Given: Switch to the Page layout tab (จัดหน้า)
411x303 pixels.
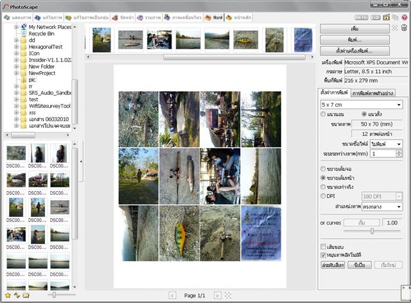Looking at the screenshot, I should pyautogui.click(x=123, y=17).
